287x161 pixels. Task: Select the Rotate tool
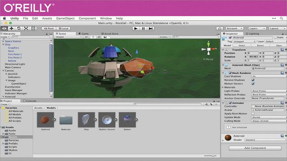19,29
